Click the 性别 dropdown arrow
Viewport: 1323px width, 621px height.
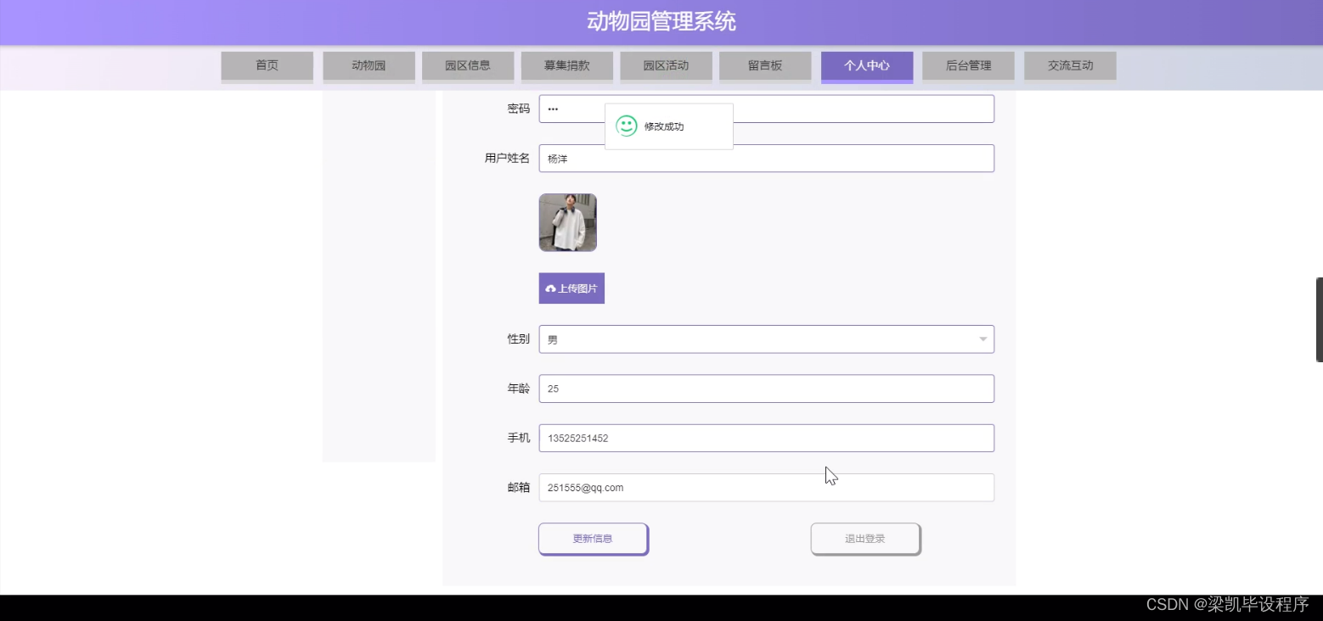(982, 339)
